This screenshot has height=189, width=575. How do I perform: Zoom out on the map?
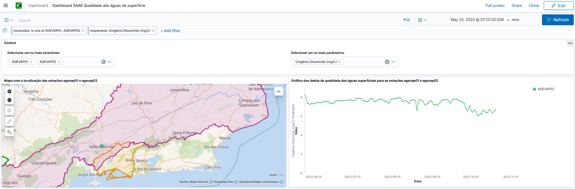[x=9, y=100]
